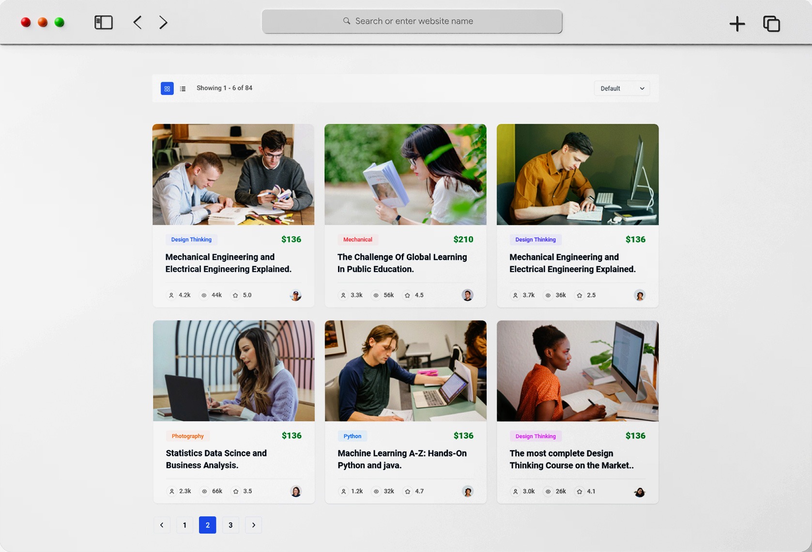
Task: Open Mechanical Engineering title on 3.7k students card
Action: pos(572,263)
